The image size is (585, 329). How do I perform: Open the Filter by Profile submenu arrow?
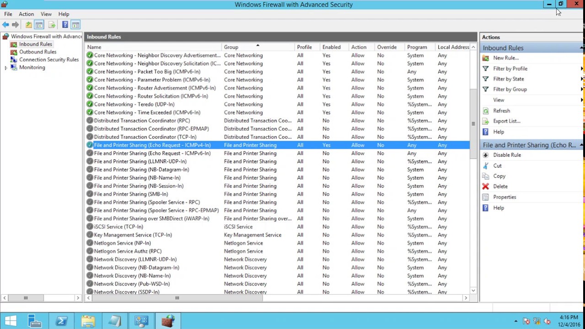coord(582,69)
